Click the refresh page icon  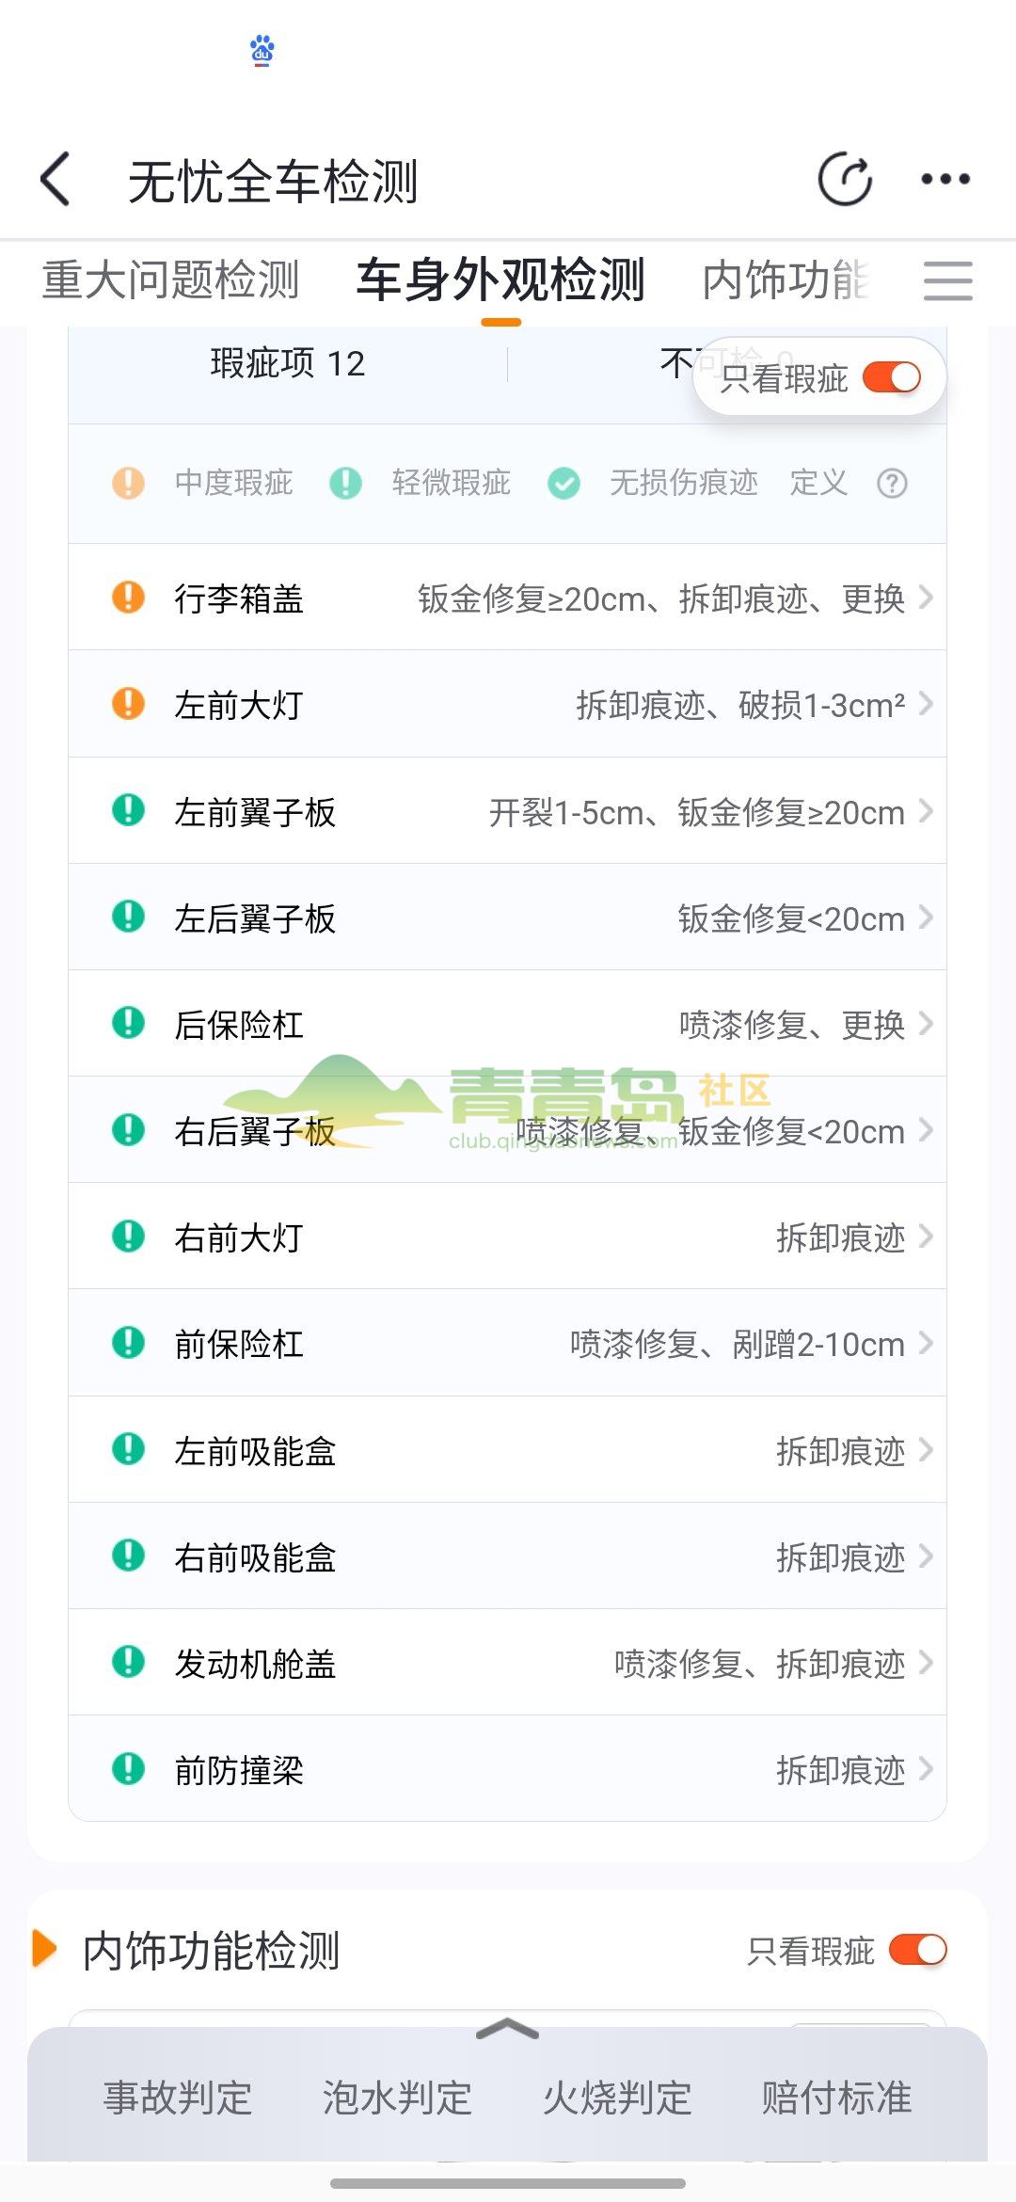(x=845, y=179)
